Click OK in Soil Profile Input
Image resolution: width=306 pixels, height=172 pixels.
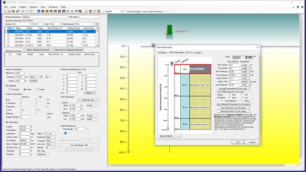pyautogui.click(x=238, y=142)
